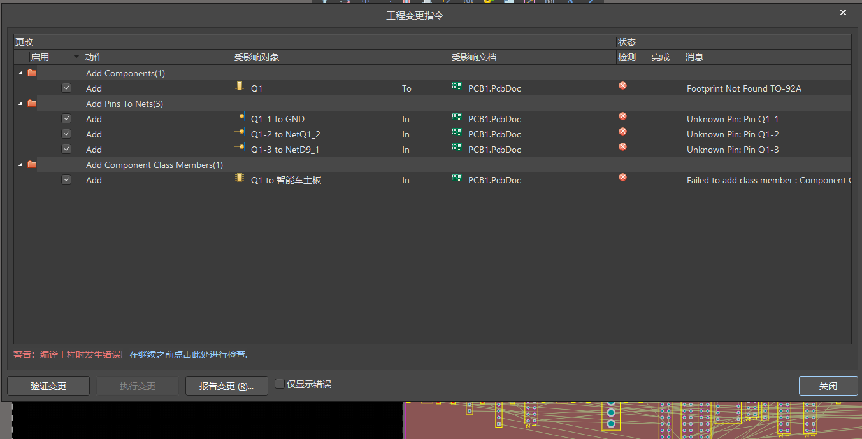Enable the 仅显示错误 checkbox
The height and width of the screenshot is (439, 862).
point(280,384)
